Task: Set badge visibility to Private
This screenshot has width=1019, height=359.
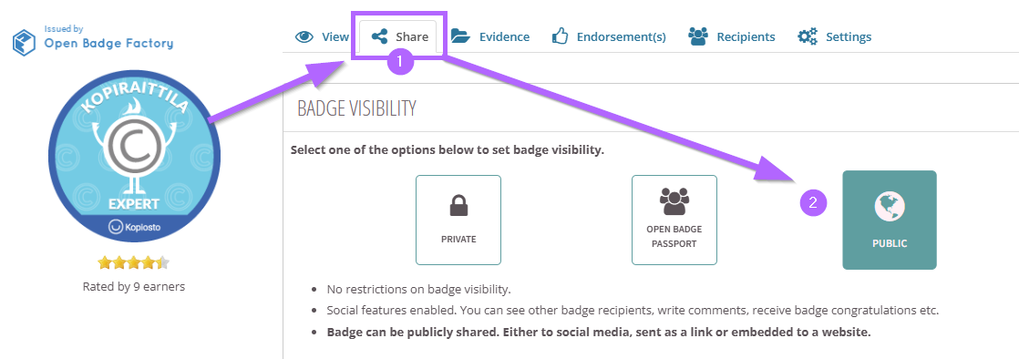Action: (x=458, y=221)
